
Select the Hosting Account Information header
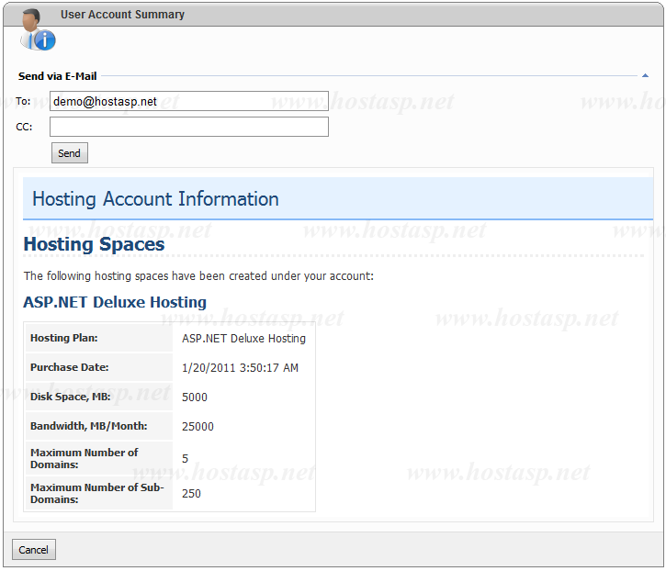pos(155,199)
